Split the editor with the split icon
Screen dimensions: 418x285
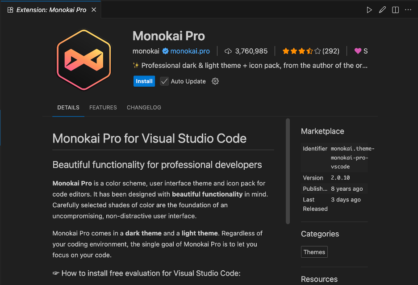395,10
